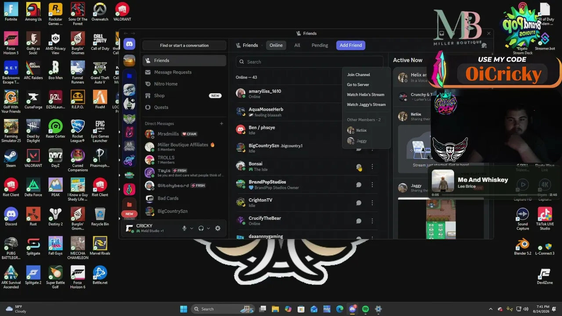562x316 pixels.
Task: Open more options for CrightonTV
Action: coord(372,203)
